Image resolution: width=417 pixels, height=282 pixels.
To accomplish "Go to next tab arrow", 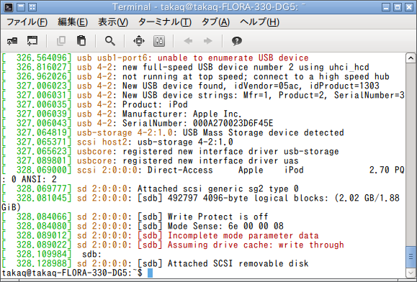I will [207, 41].
